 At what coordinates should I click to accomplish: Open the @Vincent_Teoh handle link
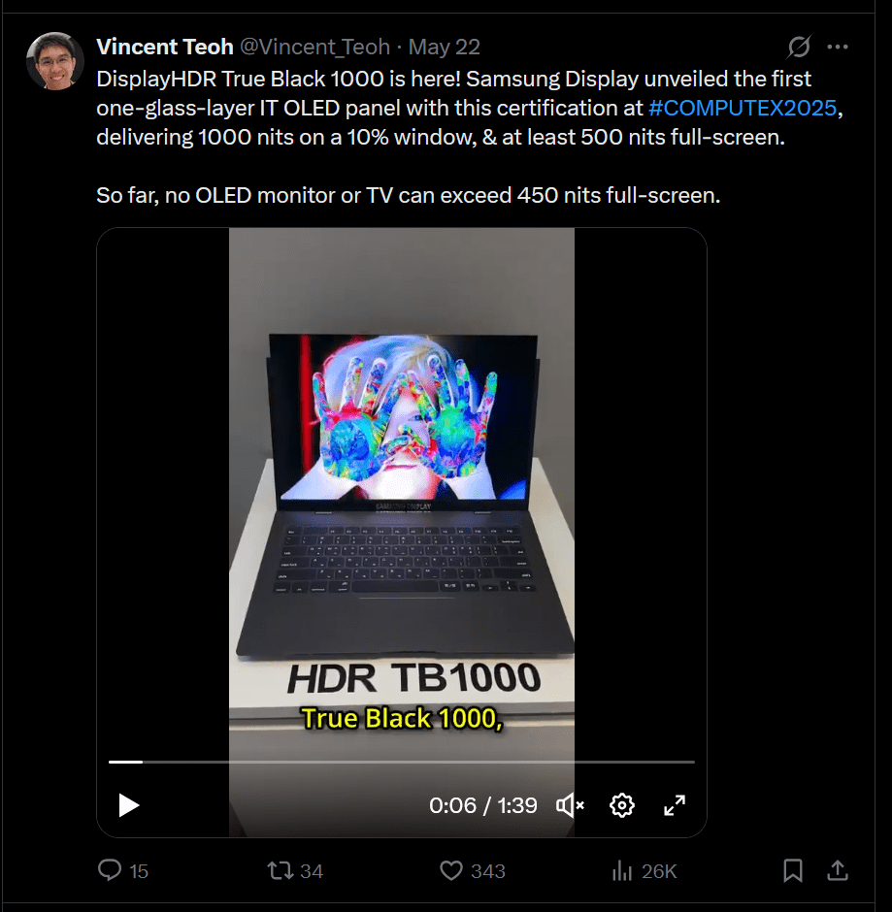[314, 47]
